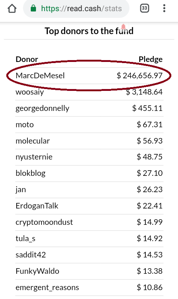Select ErdoganTalk in the list

(37, 206)
